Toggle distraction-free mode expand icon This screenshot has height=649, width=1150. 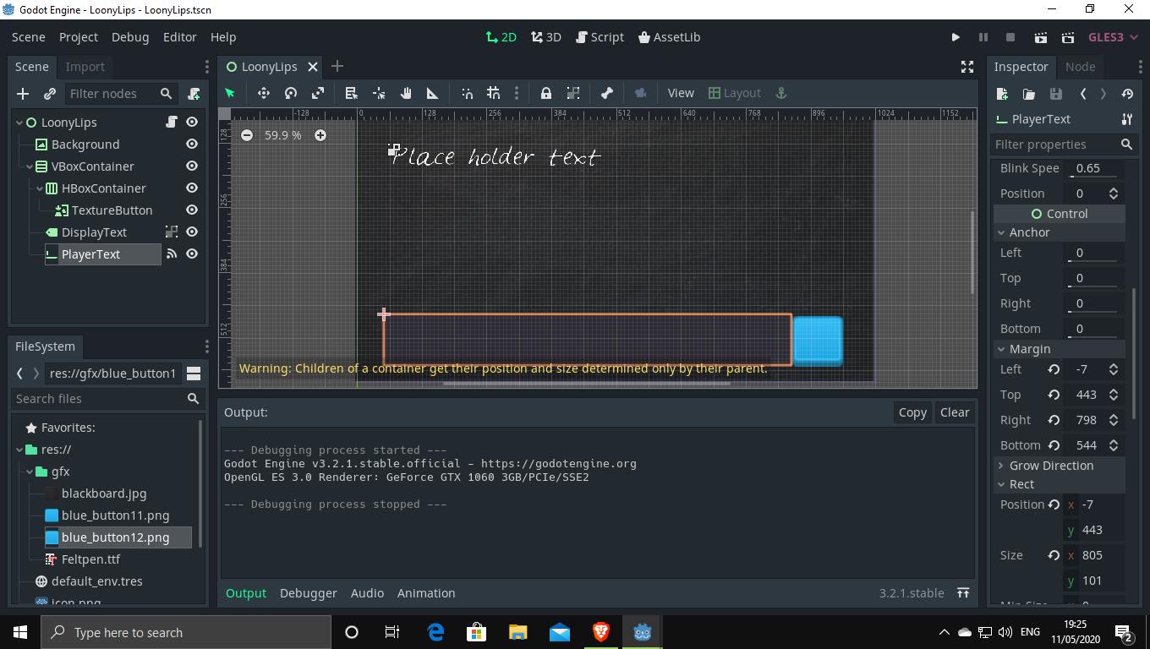click(967, 67)
